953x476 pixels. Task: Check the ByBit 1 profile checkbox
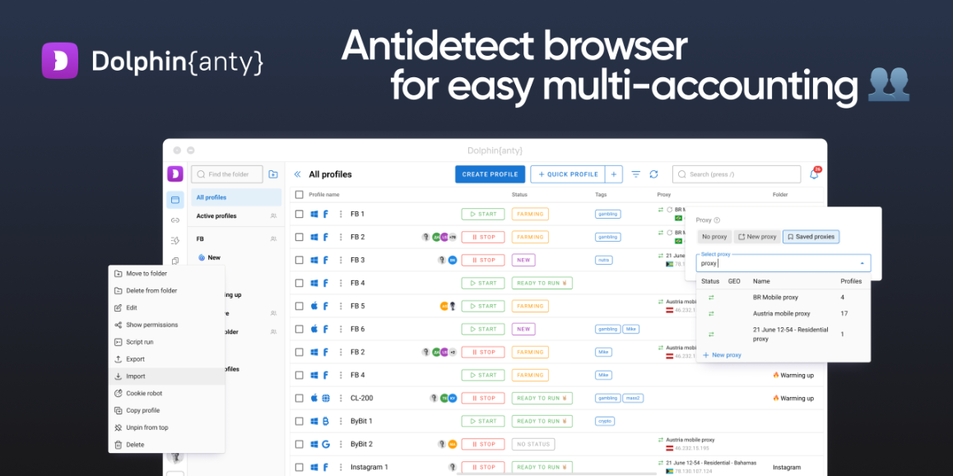299,421
